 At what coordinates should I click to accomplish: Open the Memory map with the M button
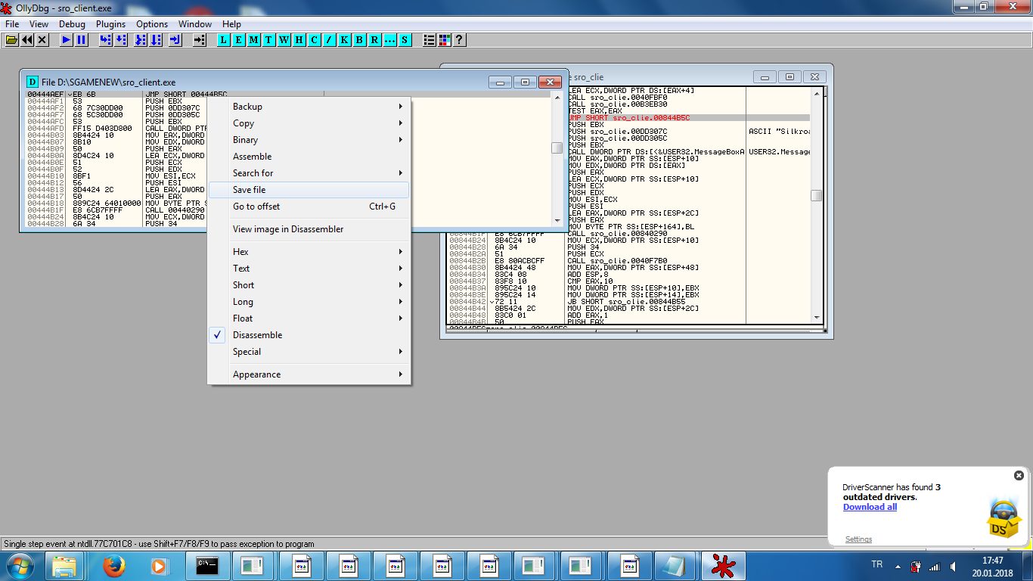pyautogui.click(x=254, y=39)
